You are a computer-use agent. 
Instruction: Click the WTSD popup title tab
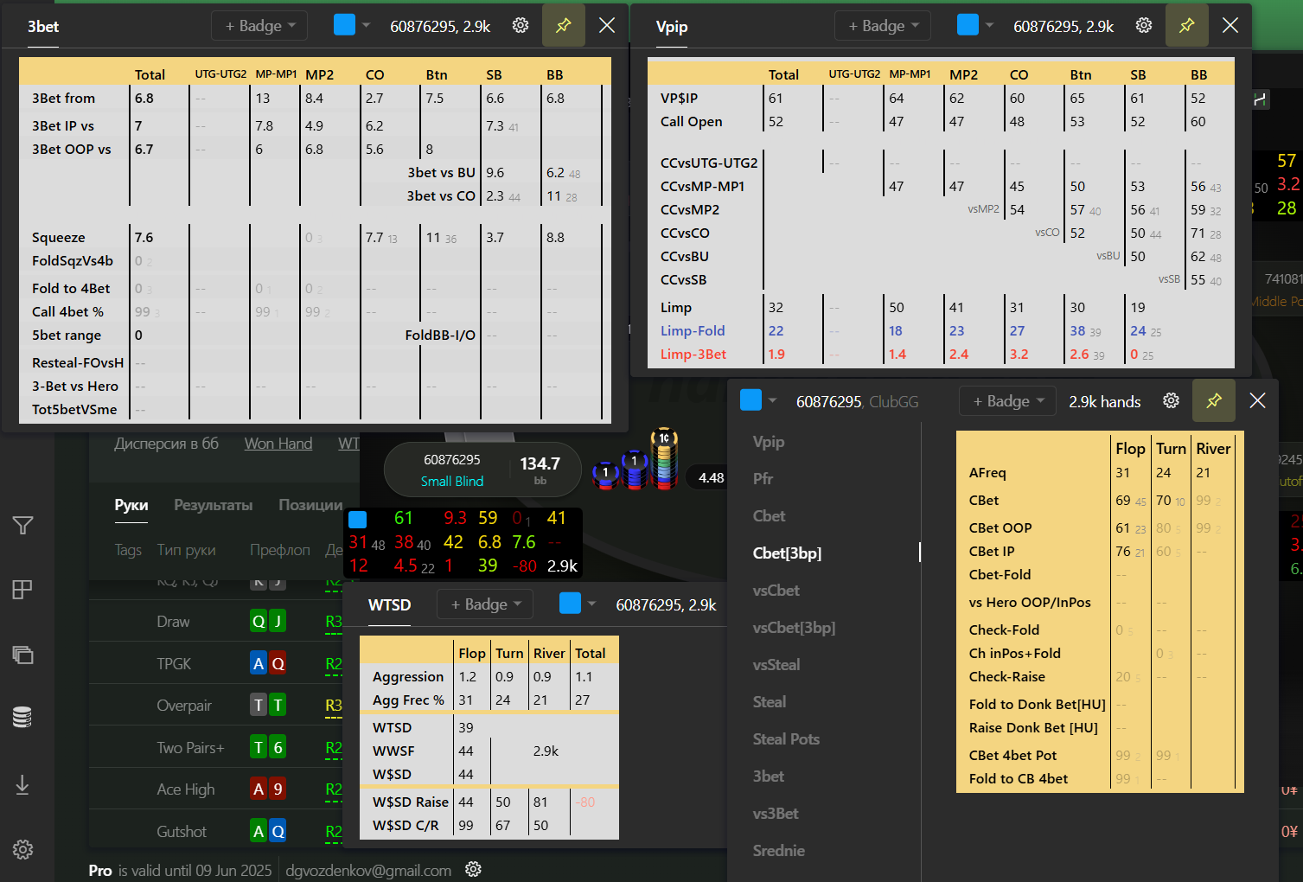[x=390, y=605]
